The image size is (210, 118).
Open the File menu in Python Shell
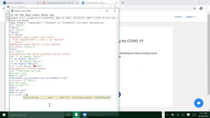pyautogui.click(x=12, y=15)
